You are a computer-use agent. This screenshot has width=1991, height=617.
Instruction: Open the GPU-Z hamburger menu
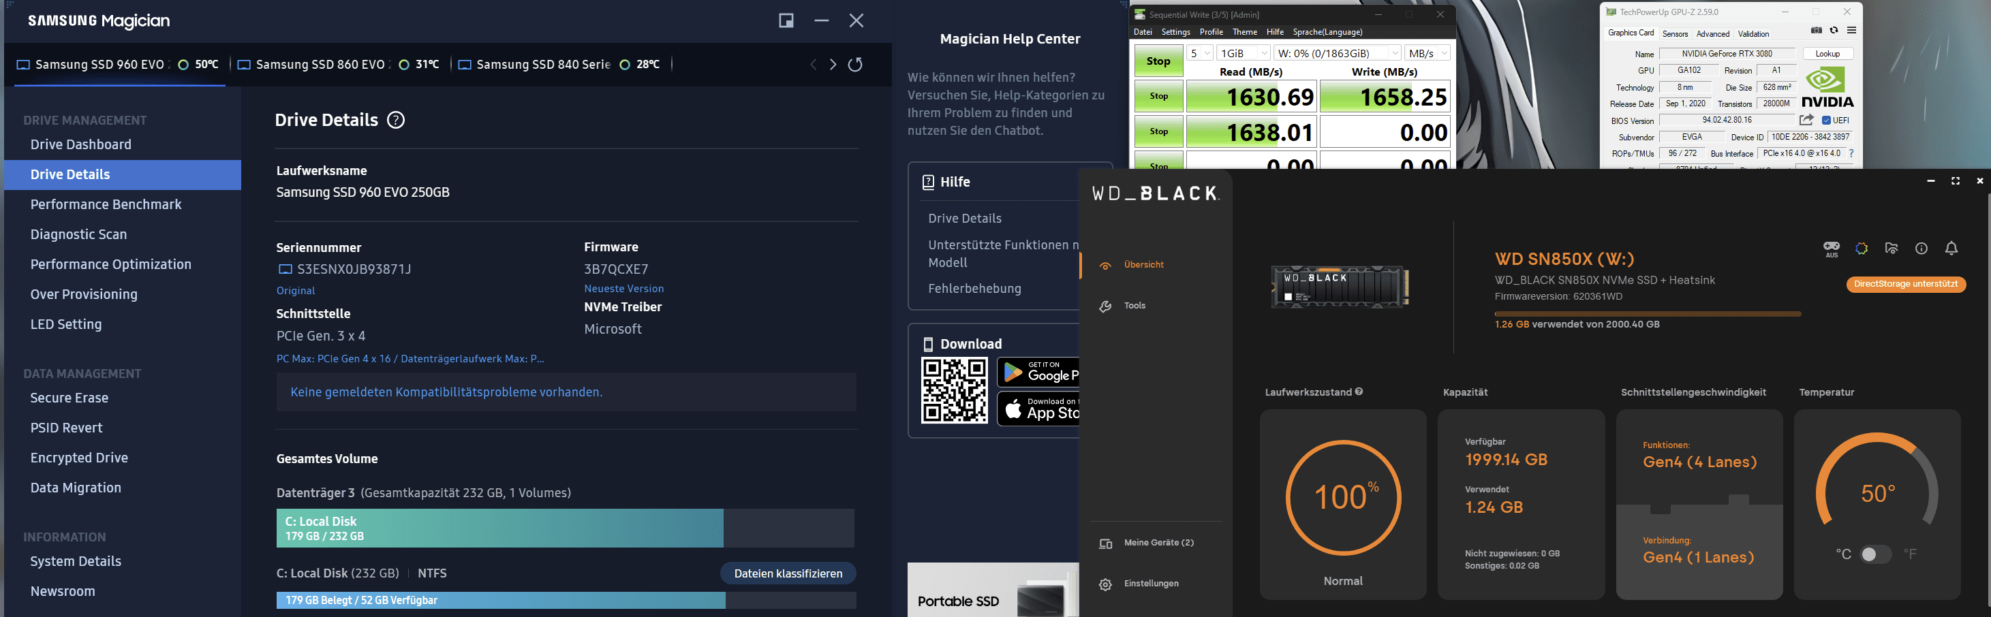click(1851, 31)
